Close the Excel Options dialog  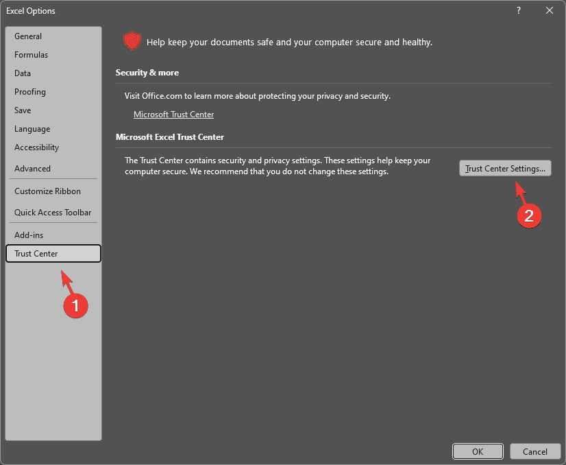[550, 10]
